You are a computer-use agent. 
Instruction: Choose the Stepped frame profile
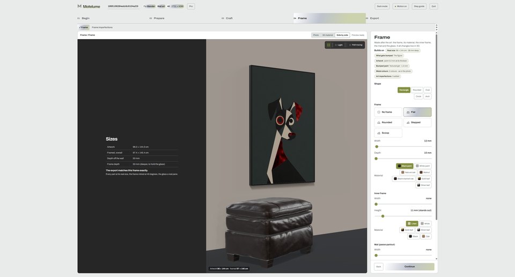[417, 122]
